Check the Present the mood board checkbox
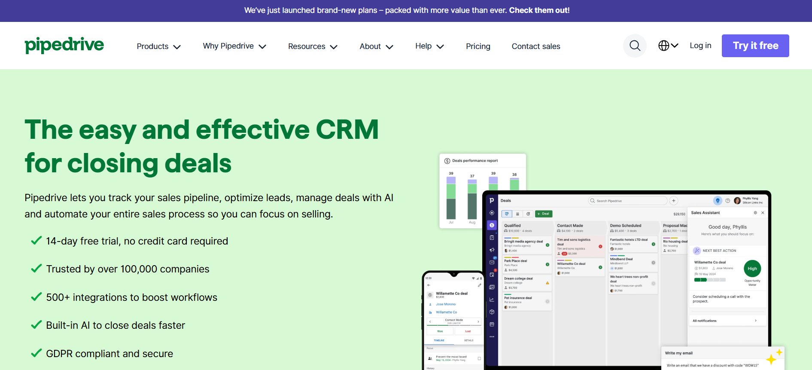Viewport: 812px width, 370px height. (479, 358)
